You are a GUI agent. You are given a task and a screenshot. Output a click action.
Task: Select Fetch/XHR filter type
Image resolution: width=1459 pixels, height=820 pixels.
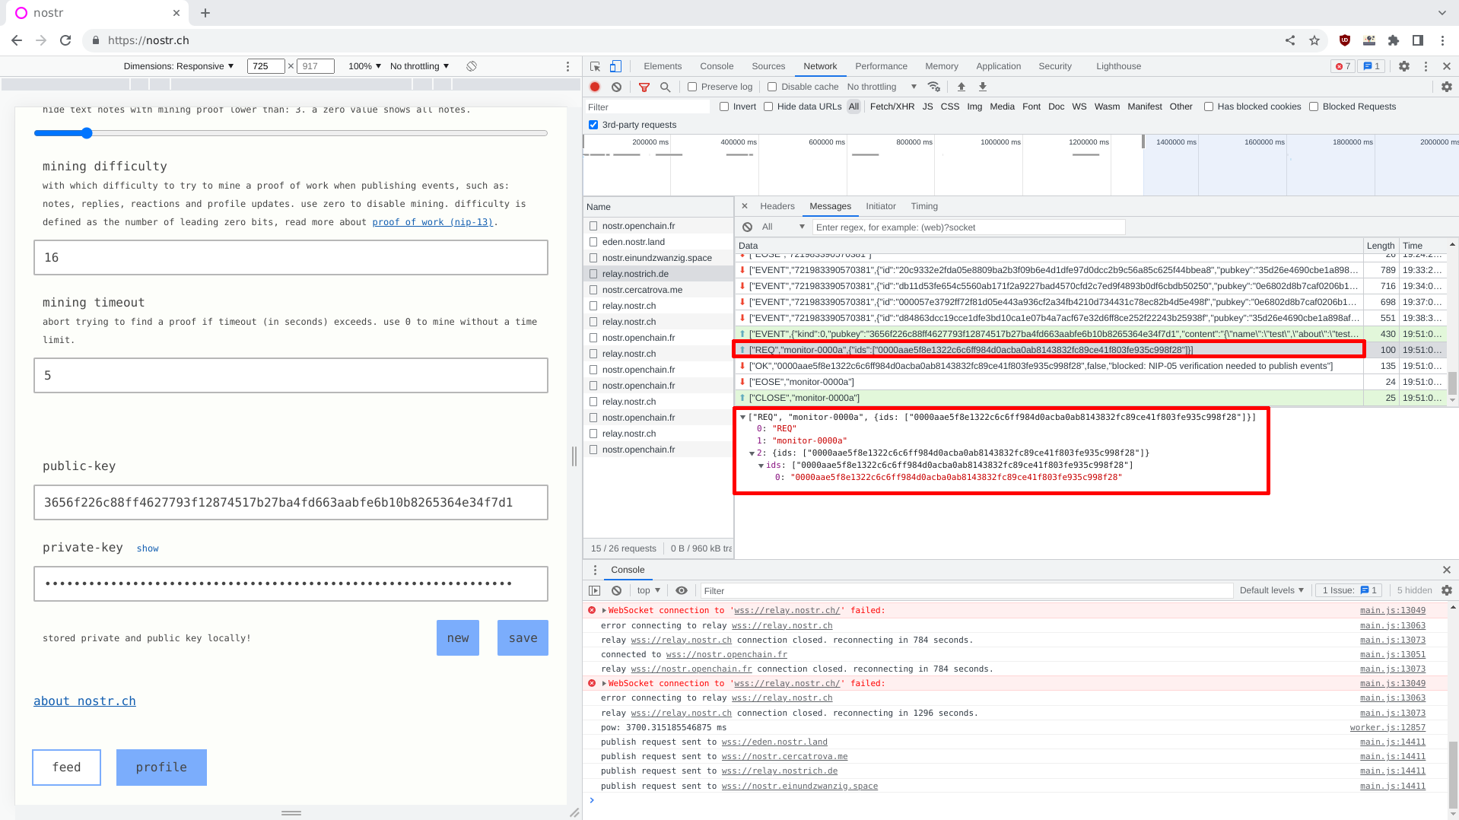892,106
